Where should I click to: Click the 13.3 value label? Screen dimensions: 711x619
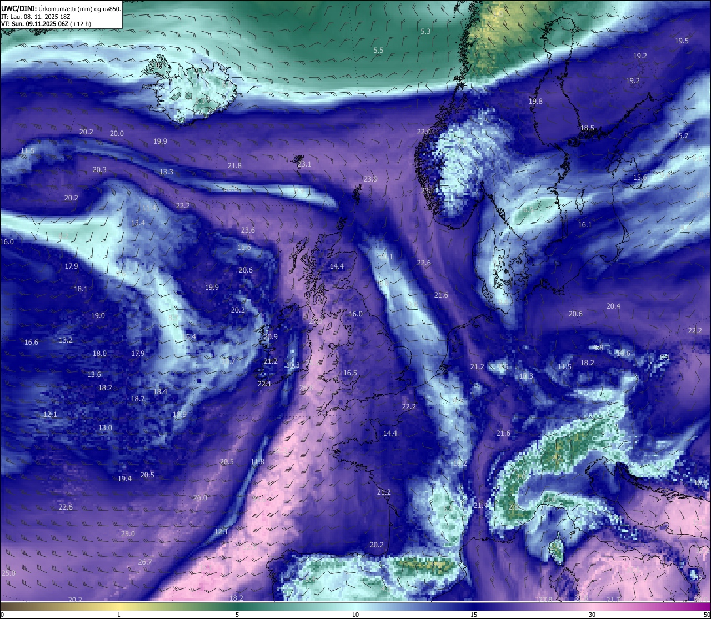point(166,172)
